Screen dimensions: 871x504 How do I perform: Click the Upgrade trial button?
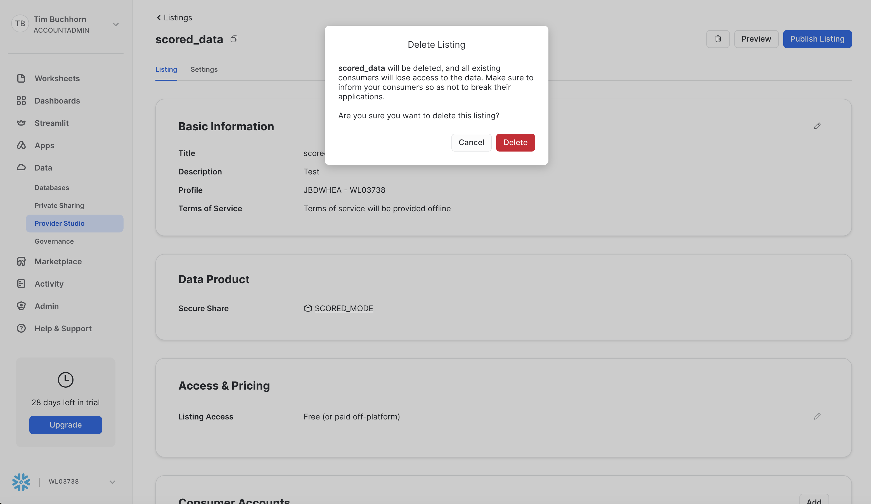(x=66, y=425)
